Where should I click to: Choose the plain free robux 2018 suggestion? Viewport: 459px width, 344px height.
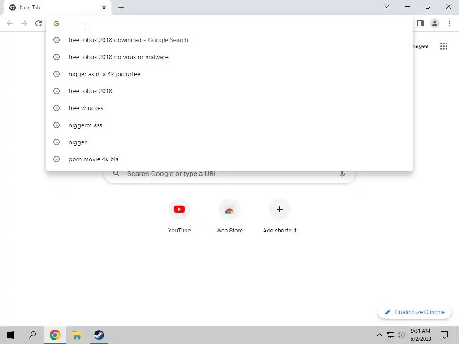229,91
